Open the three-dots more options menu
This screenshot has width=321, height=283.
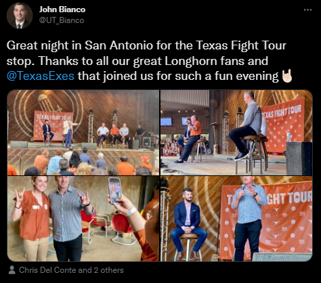click(307, 9)
